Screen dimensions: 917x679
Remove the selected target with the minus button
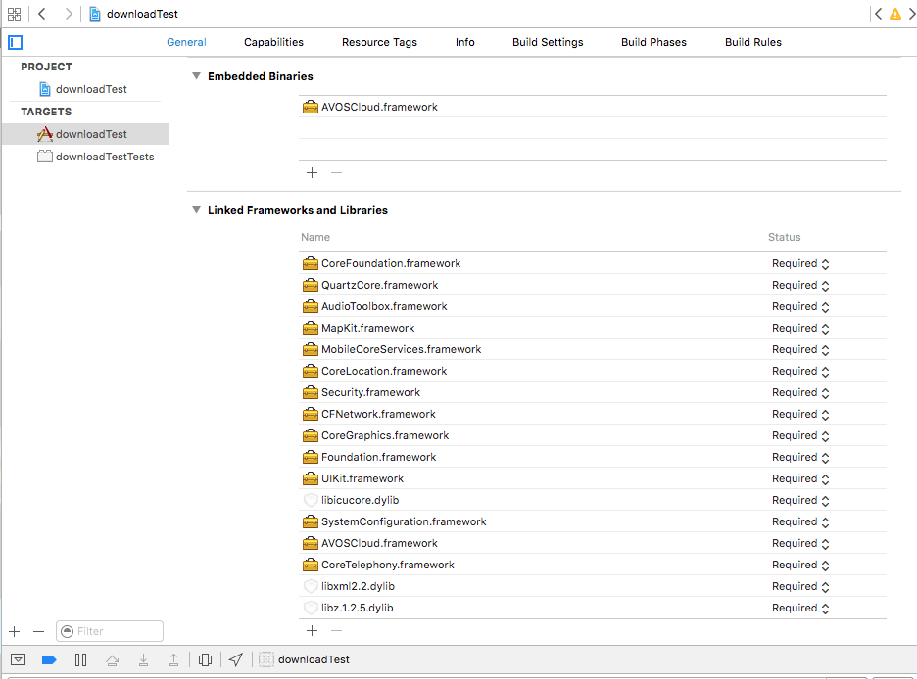(x=38, y=631)
